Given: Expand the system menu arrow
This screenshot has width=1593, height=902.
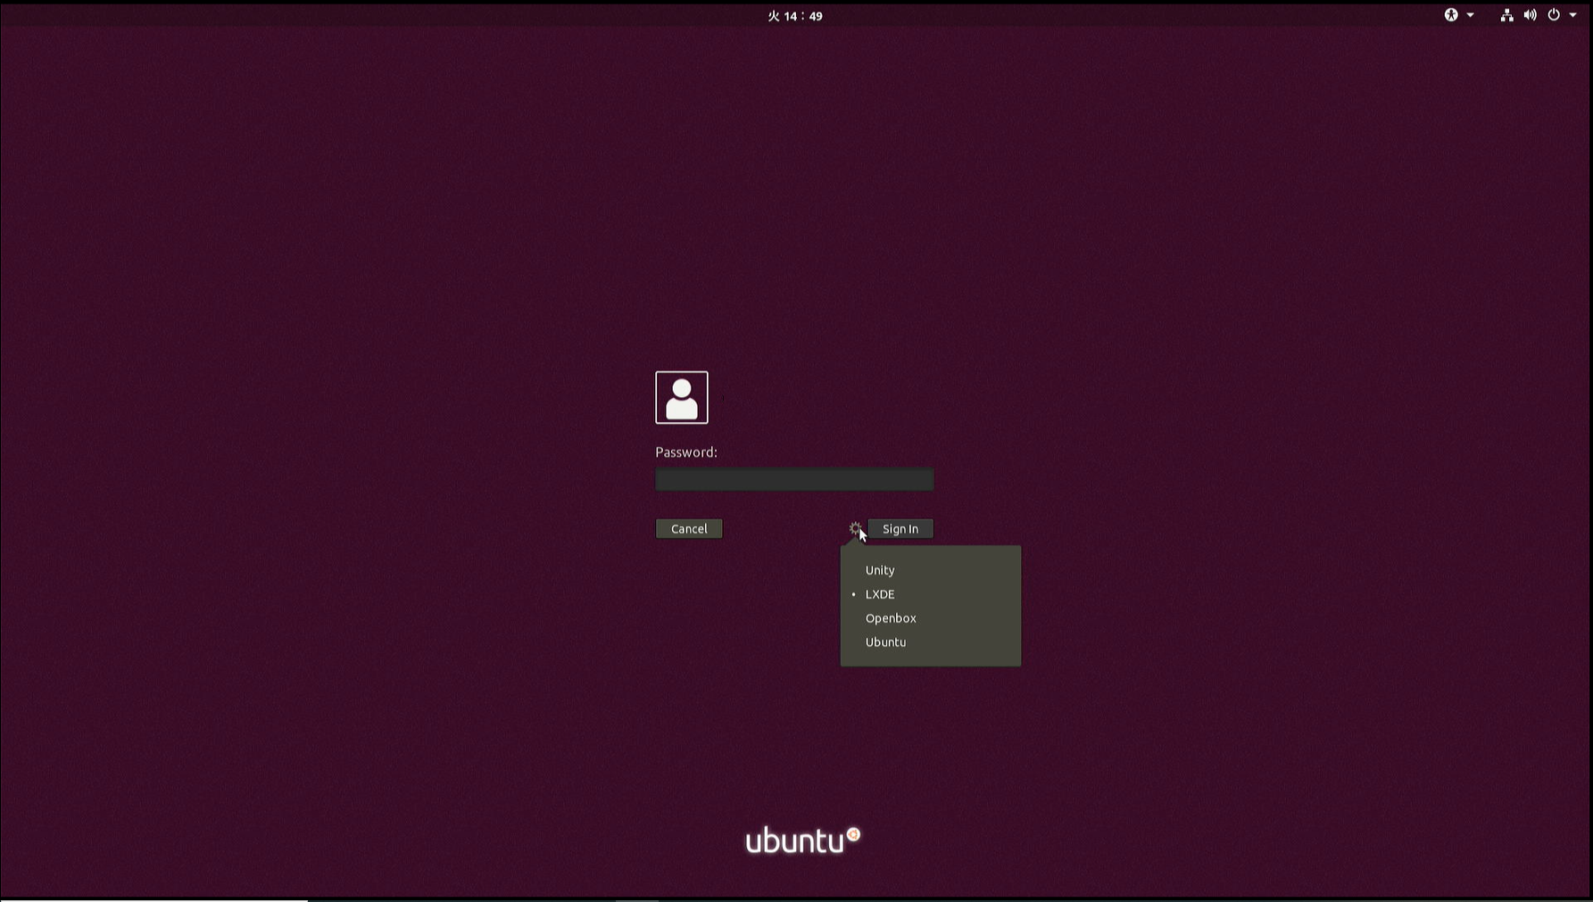Looking at the screenshot, I should click(1572, 15).
